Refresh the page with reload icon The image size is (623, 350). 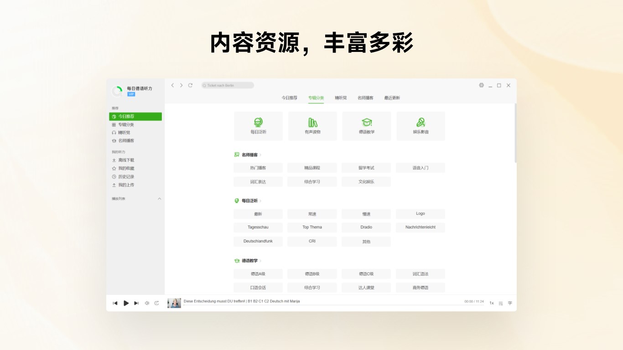(x=190, y=85)
